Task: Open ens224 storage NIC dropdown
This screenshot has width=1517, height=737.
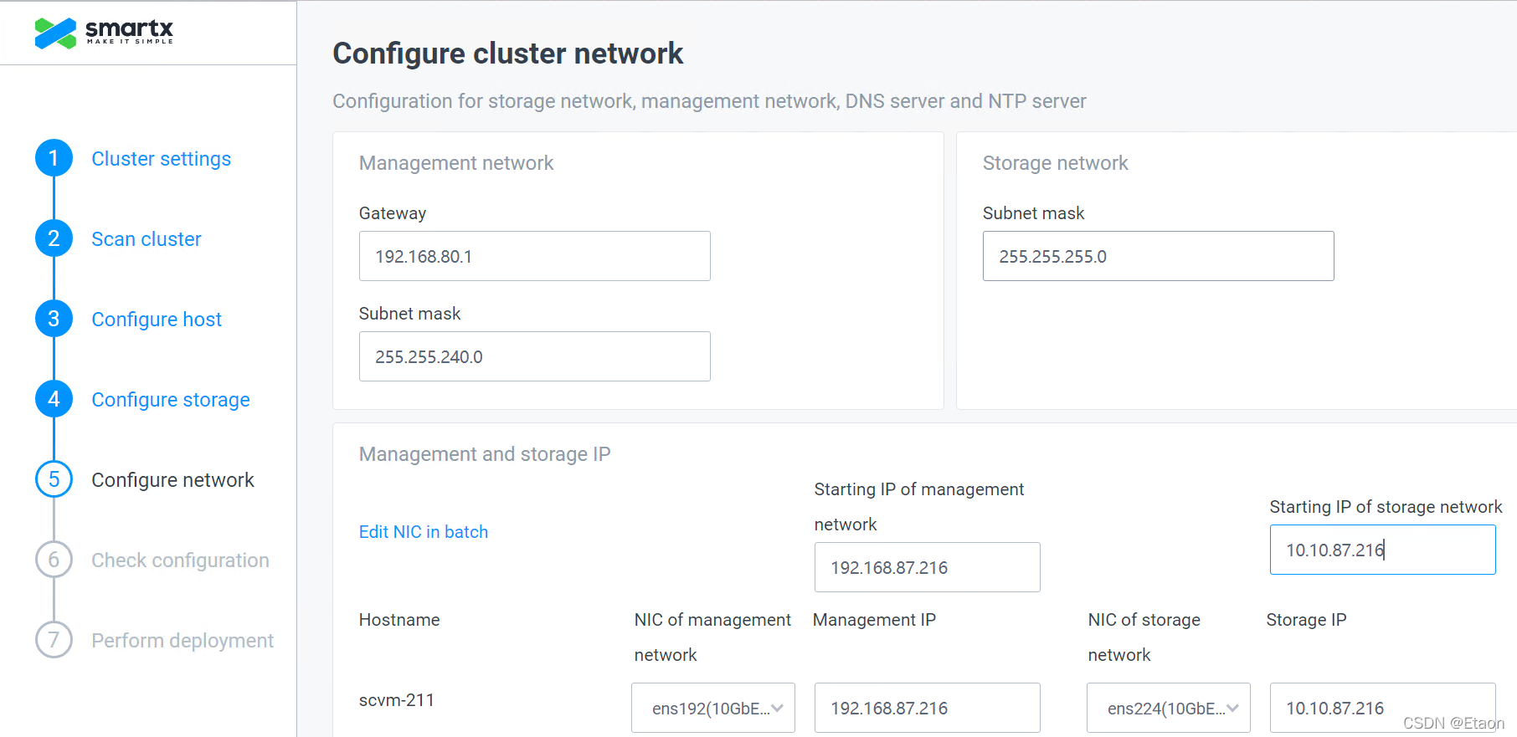Action: point(1169,708)
